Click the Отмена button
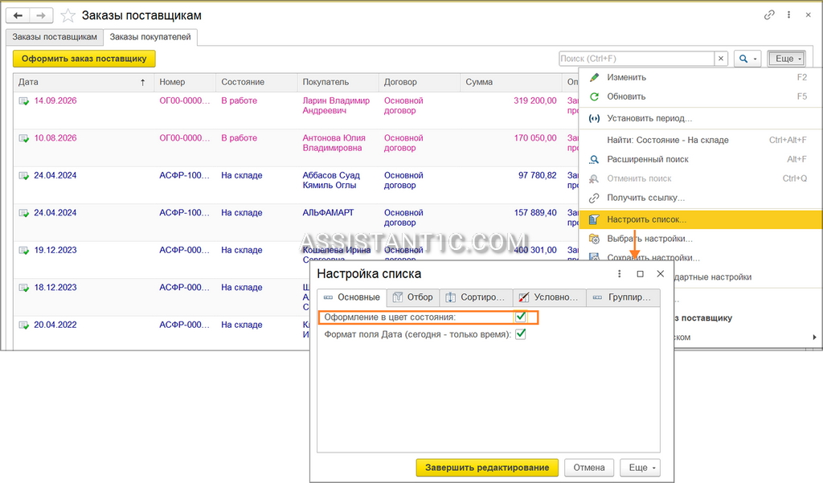This screenshot has width=823, height=483. coord(589,467)
